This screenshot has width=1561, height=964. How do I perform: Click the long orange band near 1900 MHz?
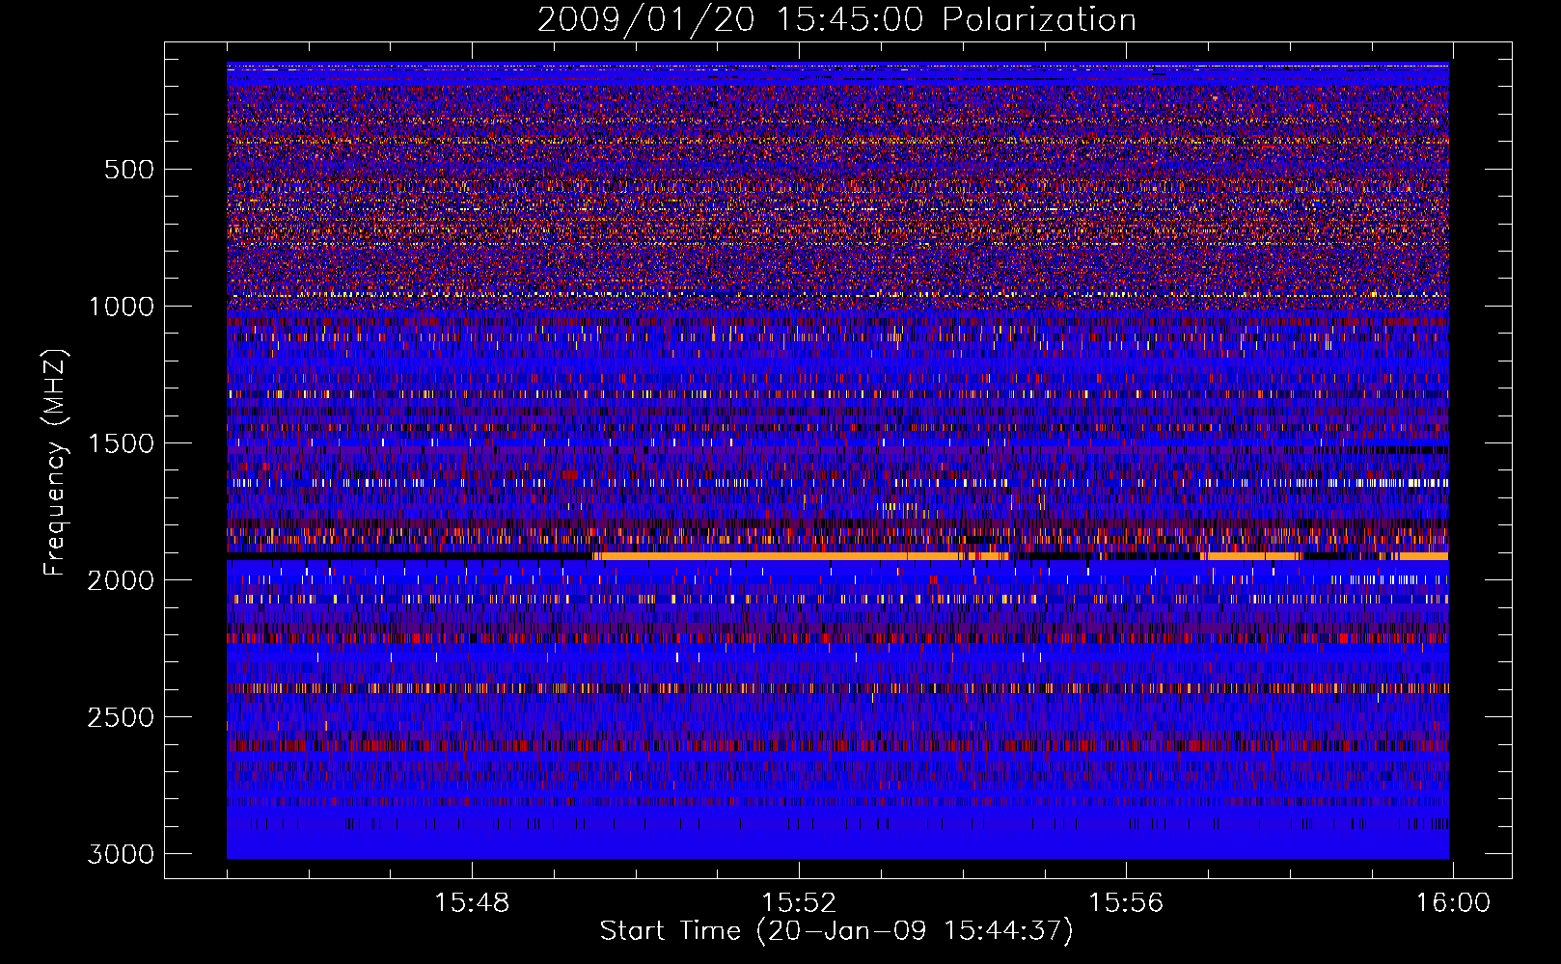click(x=799, y=556)
